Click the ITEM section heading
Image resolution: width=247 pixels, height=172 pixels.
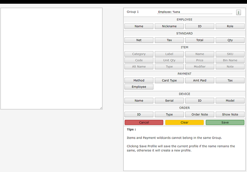[184, 47]
